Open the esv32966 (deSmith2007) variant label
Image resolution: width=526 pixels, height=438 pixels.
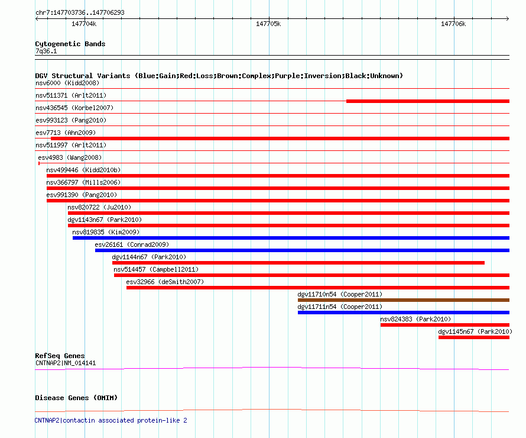point(165,282)
